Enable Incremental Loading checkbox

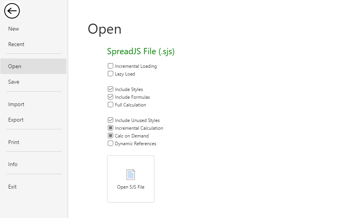[x=111, y=66]
